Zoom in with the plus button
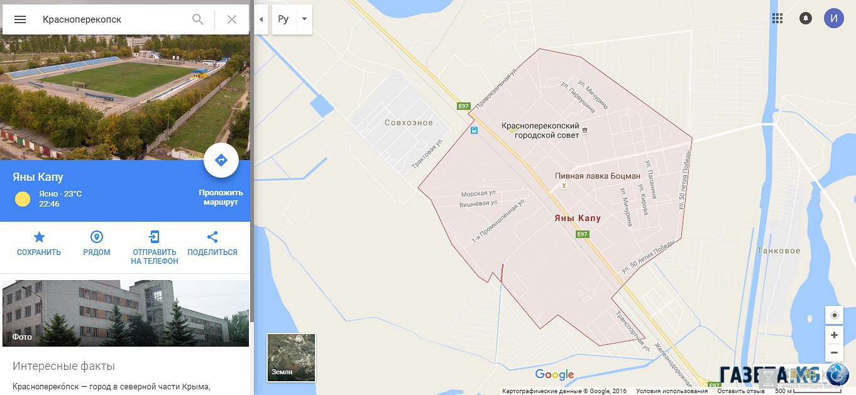 coord(835,335)
